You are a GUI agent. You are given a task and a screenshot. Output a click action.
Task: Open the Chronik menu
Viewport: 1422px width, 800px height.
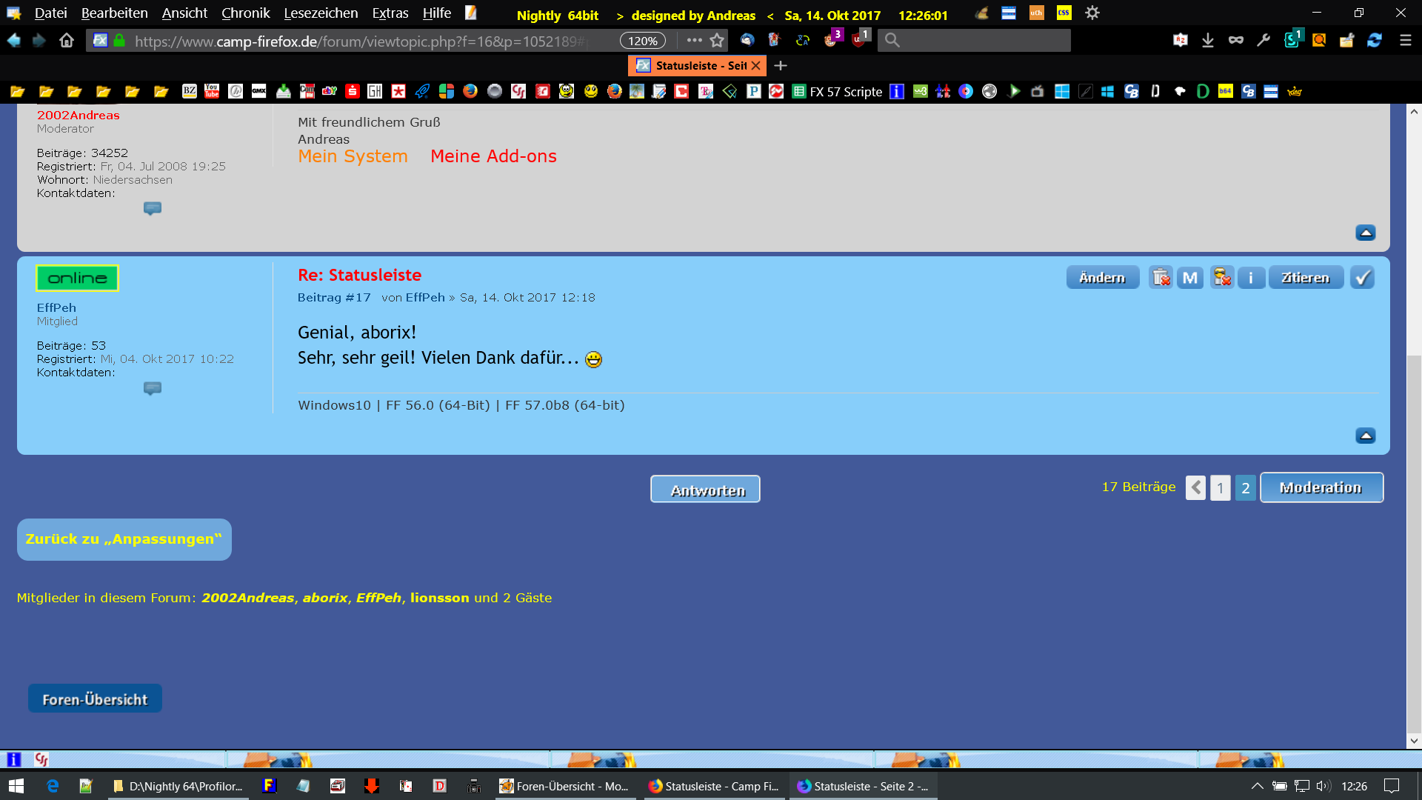coord(245,13)
